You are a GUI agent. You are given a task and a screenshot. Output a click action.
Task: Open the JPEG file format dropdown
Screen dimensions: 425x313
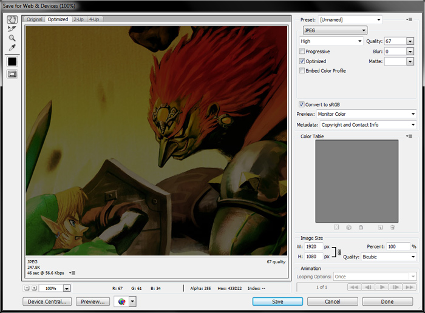335,30
